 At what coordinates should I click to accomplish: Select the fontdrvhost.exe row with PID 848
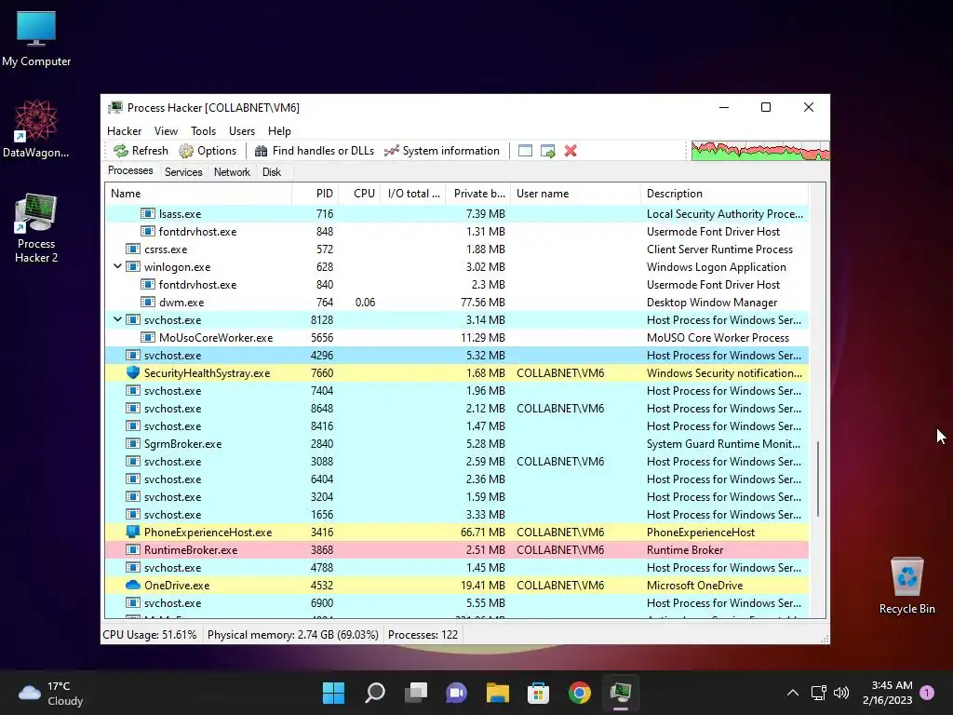(x=456, y=231)
